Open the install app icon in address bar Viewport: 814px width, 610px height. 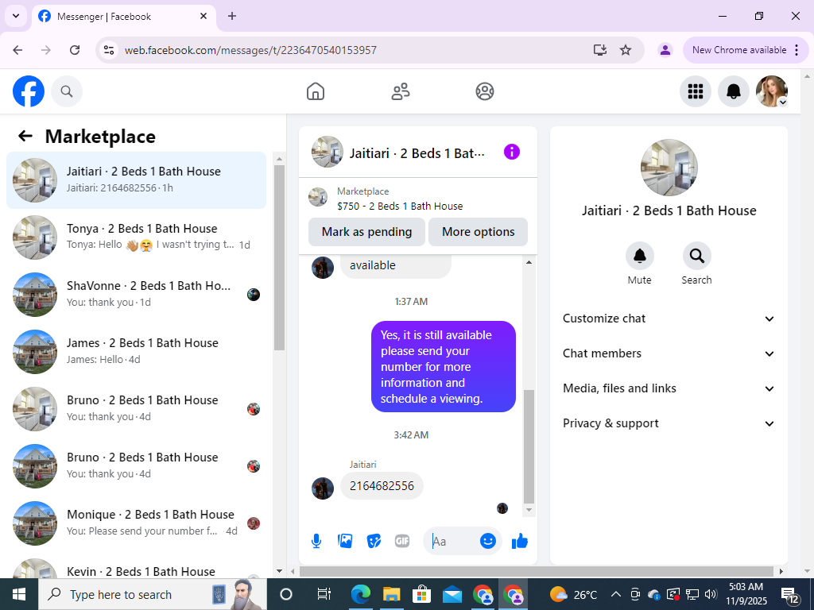[600, 50]
